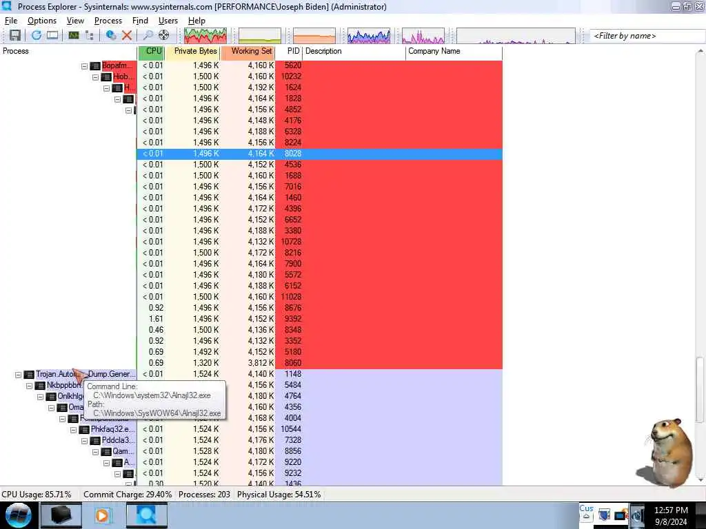Open the Find menu
This screenshot has height=529, width=706.
[x=140, y=21]
